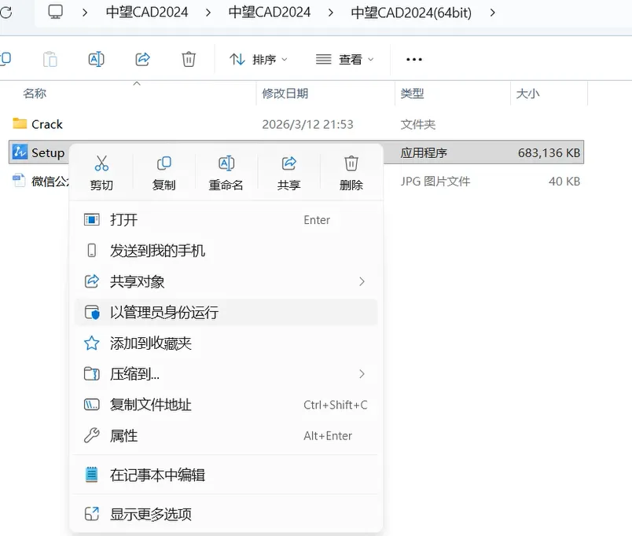Click date 2026/3/12 21:53
632x536 pixels.
[x=307, y=124]
